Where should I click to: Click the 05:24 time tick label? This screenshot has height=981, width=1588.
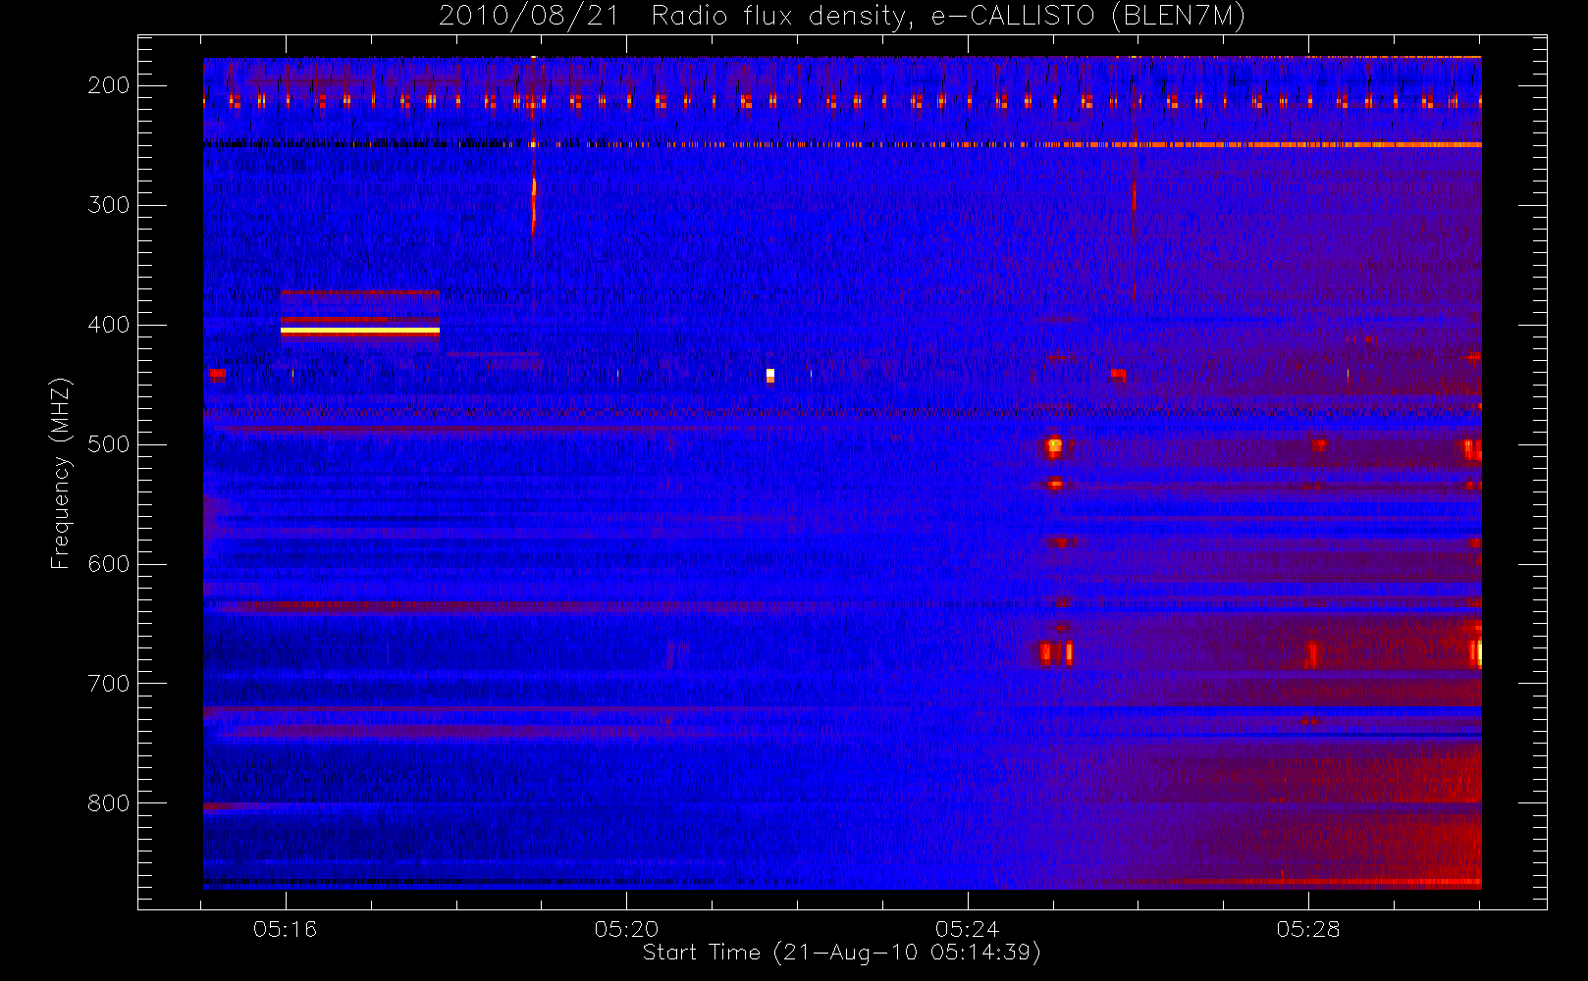tap(967, 929)
